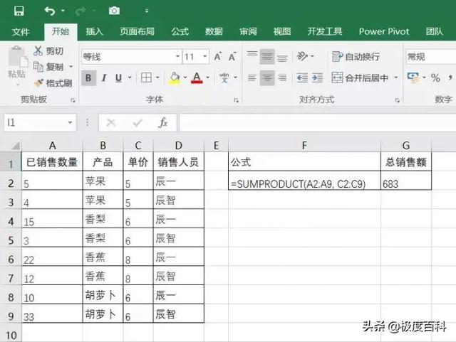Screen dimensions: 456x342
Task: Click the confirm checkmark formula icon
Action: (138, 123)
